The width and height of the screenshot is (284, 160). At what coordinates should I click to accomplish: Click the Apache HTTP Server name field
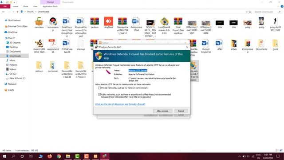coord(138,70)
